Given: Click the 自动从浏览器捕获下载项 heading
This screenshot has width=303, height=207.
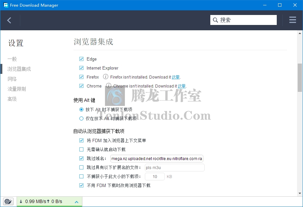Looking at the screenshot, I should (99, 131).
